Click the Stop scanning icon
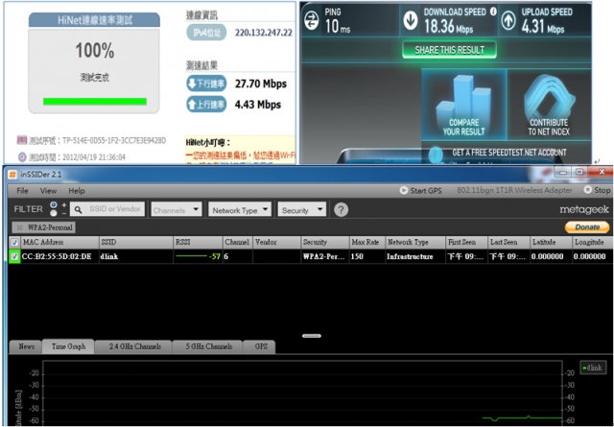614x427 pixels. 587,190
